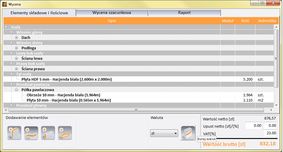Maximize the Wycena window

pos(262,3)
